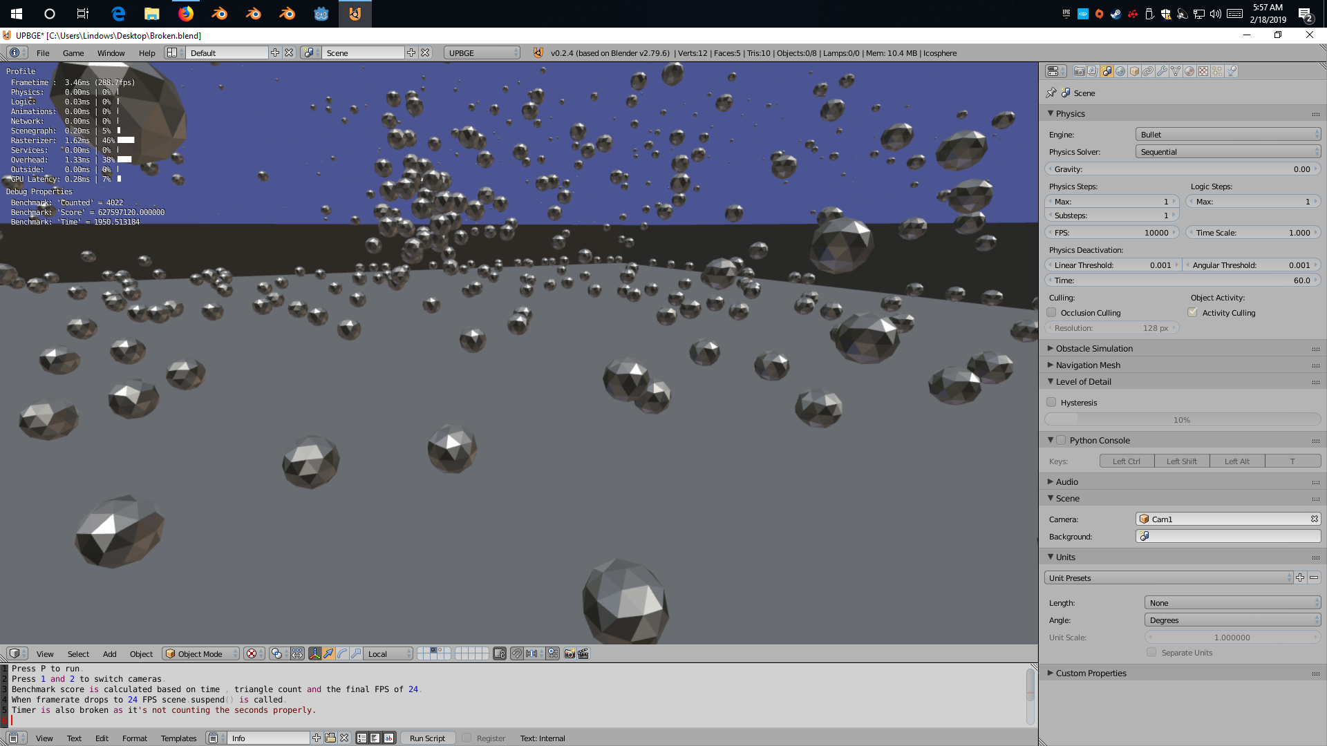Image resolution: width=1327 pixels, height=746 pixels.
Task: Check the Register option below the script
Action: click(x=467, y=737)
